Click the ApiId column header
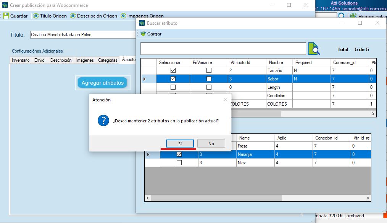 pyautogui.click(x=293, y=138)
